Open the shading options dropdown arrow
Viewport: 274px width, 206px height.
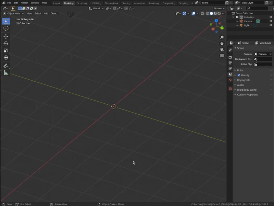click(x=223, y=13)
